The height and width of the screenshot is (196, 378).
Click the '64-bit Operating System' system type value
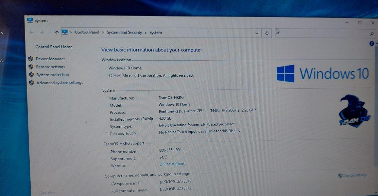197,125
